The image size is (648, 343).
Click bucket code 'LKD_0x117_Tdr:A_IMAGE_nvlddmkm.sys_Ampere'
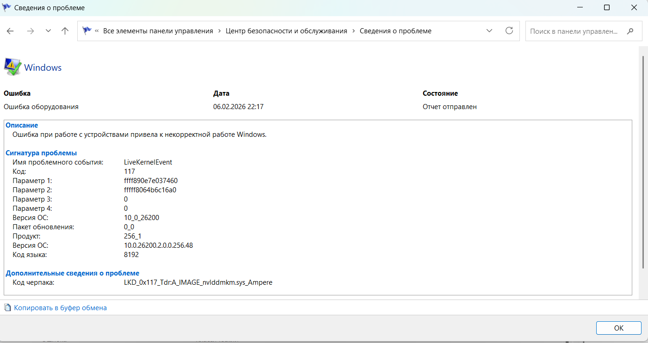pos(198,282)
